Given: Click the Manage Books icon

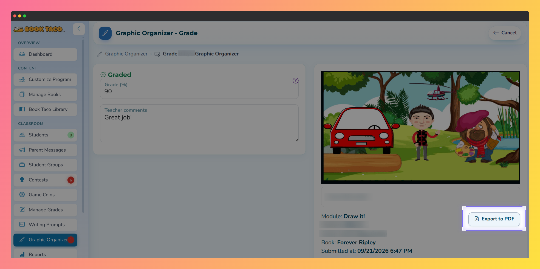Looking at the screenshot, I should point(22,94).
